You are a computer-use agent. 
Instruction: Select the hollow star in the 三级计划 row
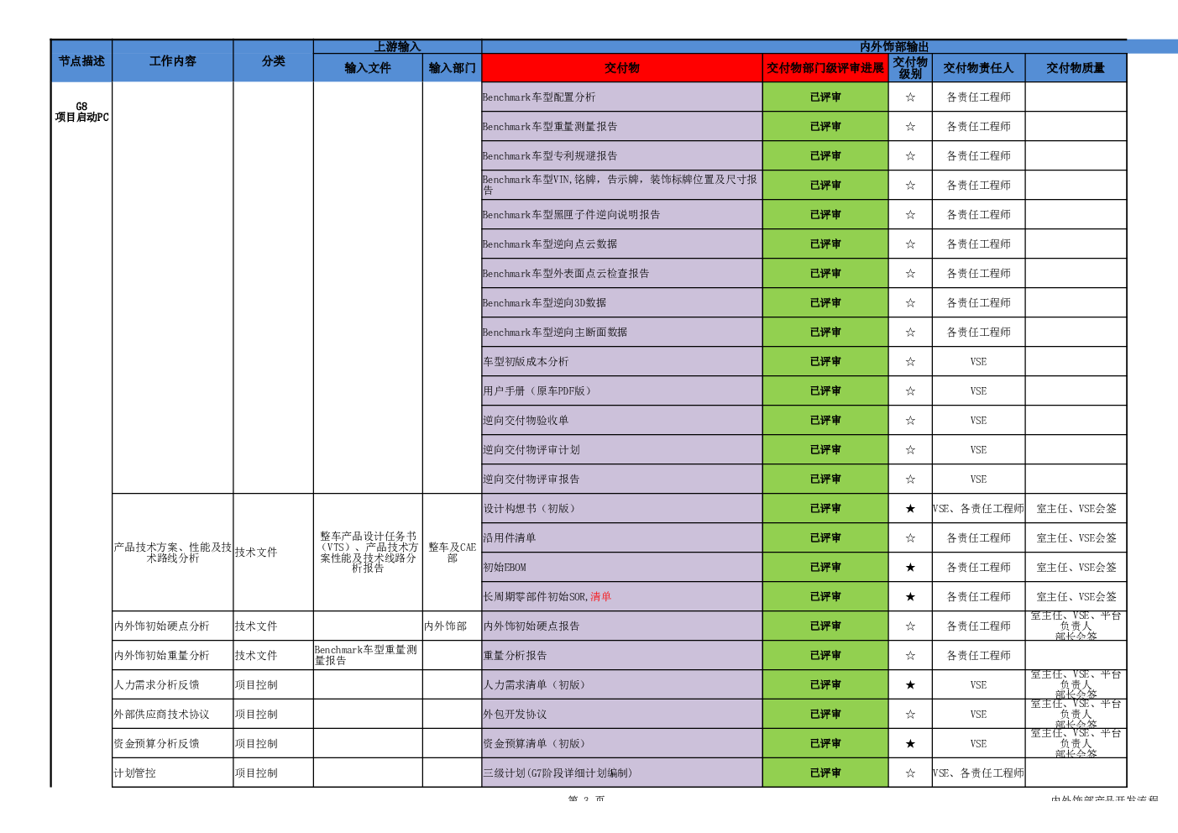(x=910, y=773)
